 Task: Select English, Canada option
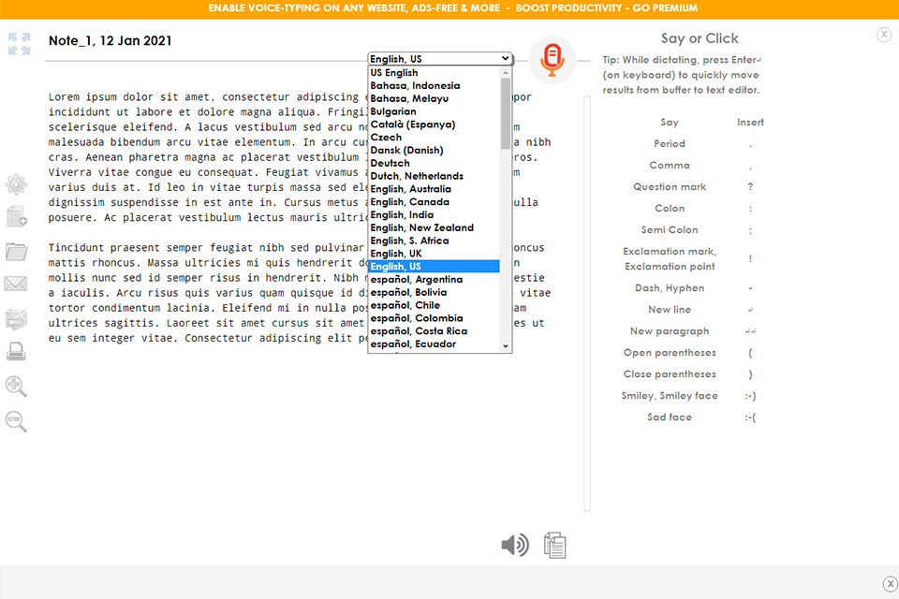pyautogui.click(x=434, y=202)
